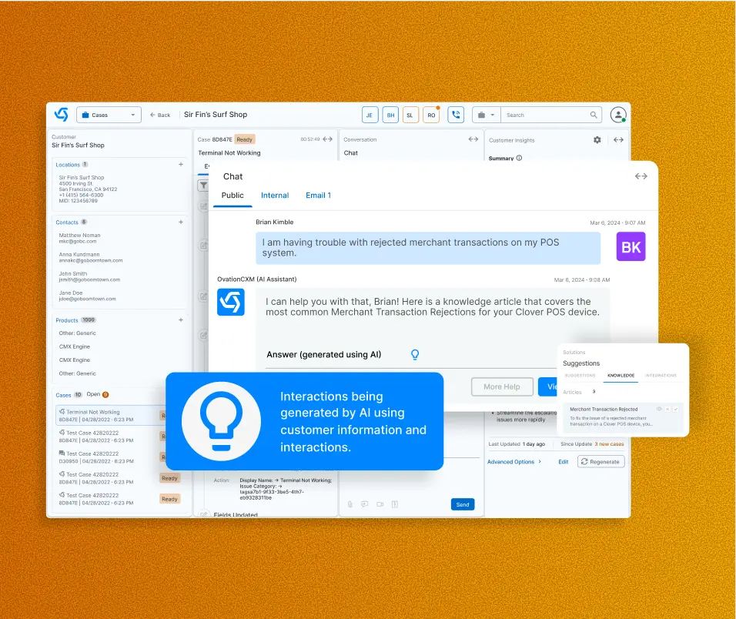The height and width of the screenshot is (619, 736).
Task: Open the Cases module dropdown
Action: pyautogui.click(x=109, y=115)
